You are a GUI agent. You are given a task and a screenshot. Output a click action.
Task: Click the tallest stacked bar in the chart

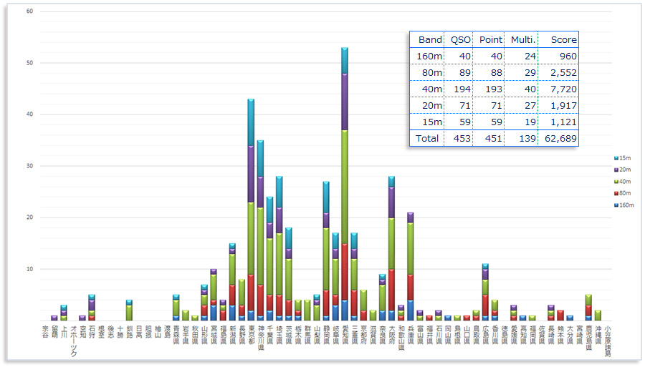pos(345,179)
